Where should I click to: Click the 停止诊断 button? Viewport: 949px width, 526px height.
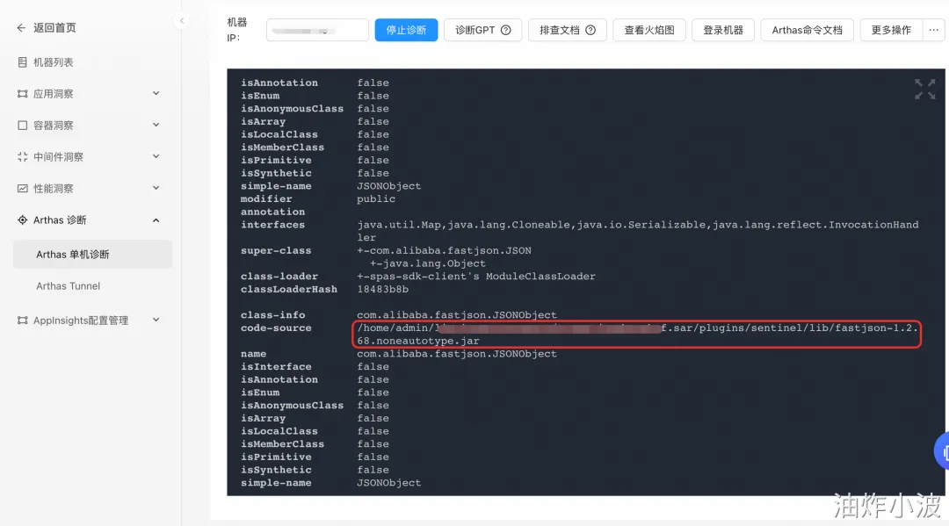406,30
